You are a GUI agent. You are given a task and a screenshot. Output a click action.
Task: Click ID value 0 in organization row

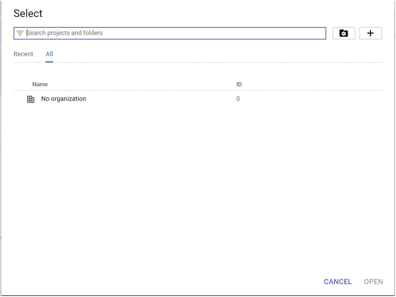click(238, 99)
